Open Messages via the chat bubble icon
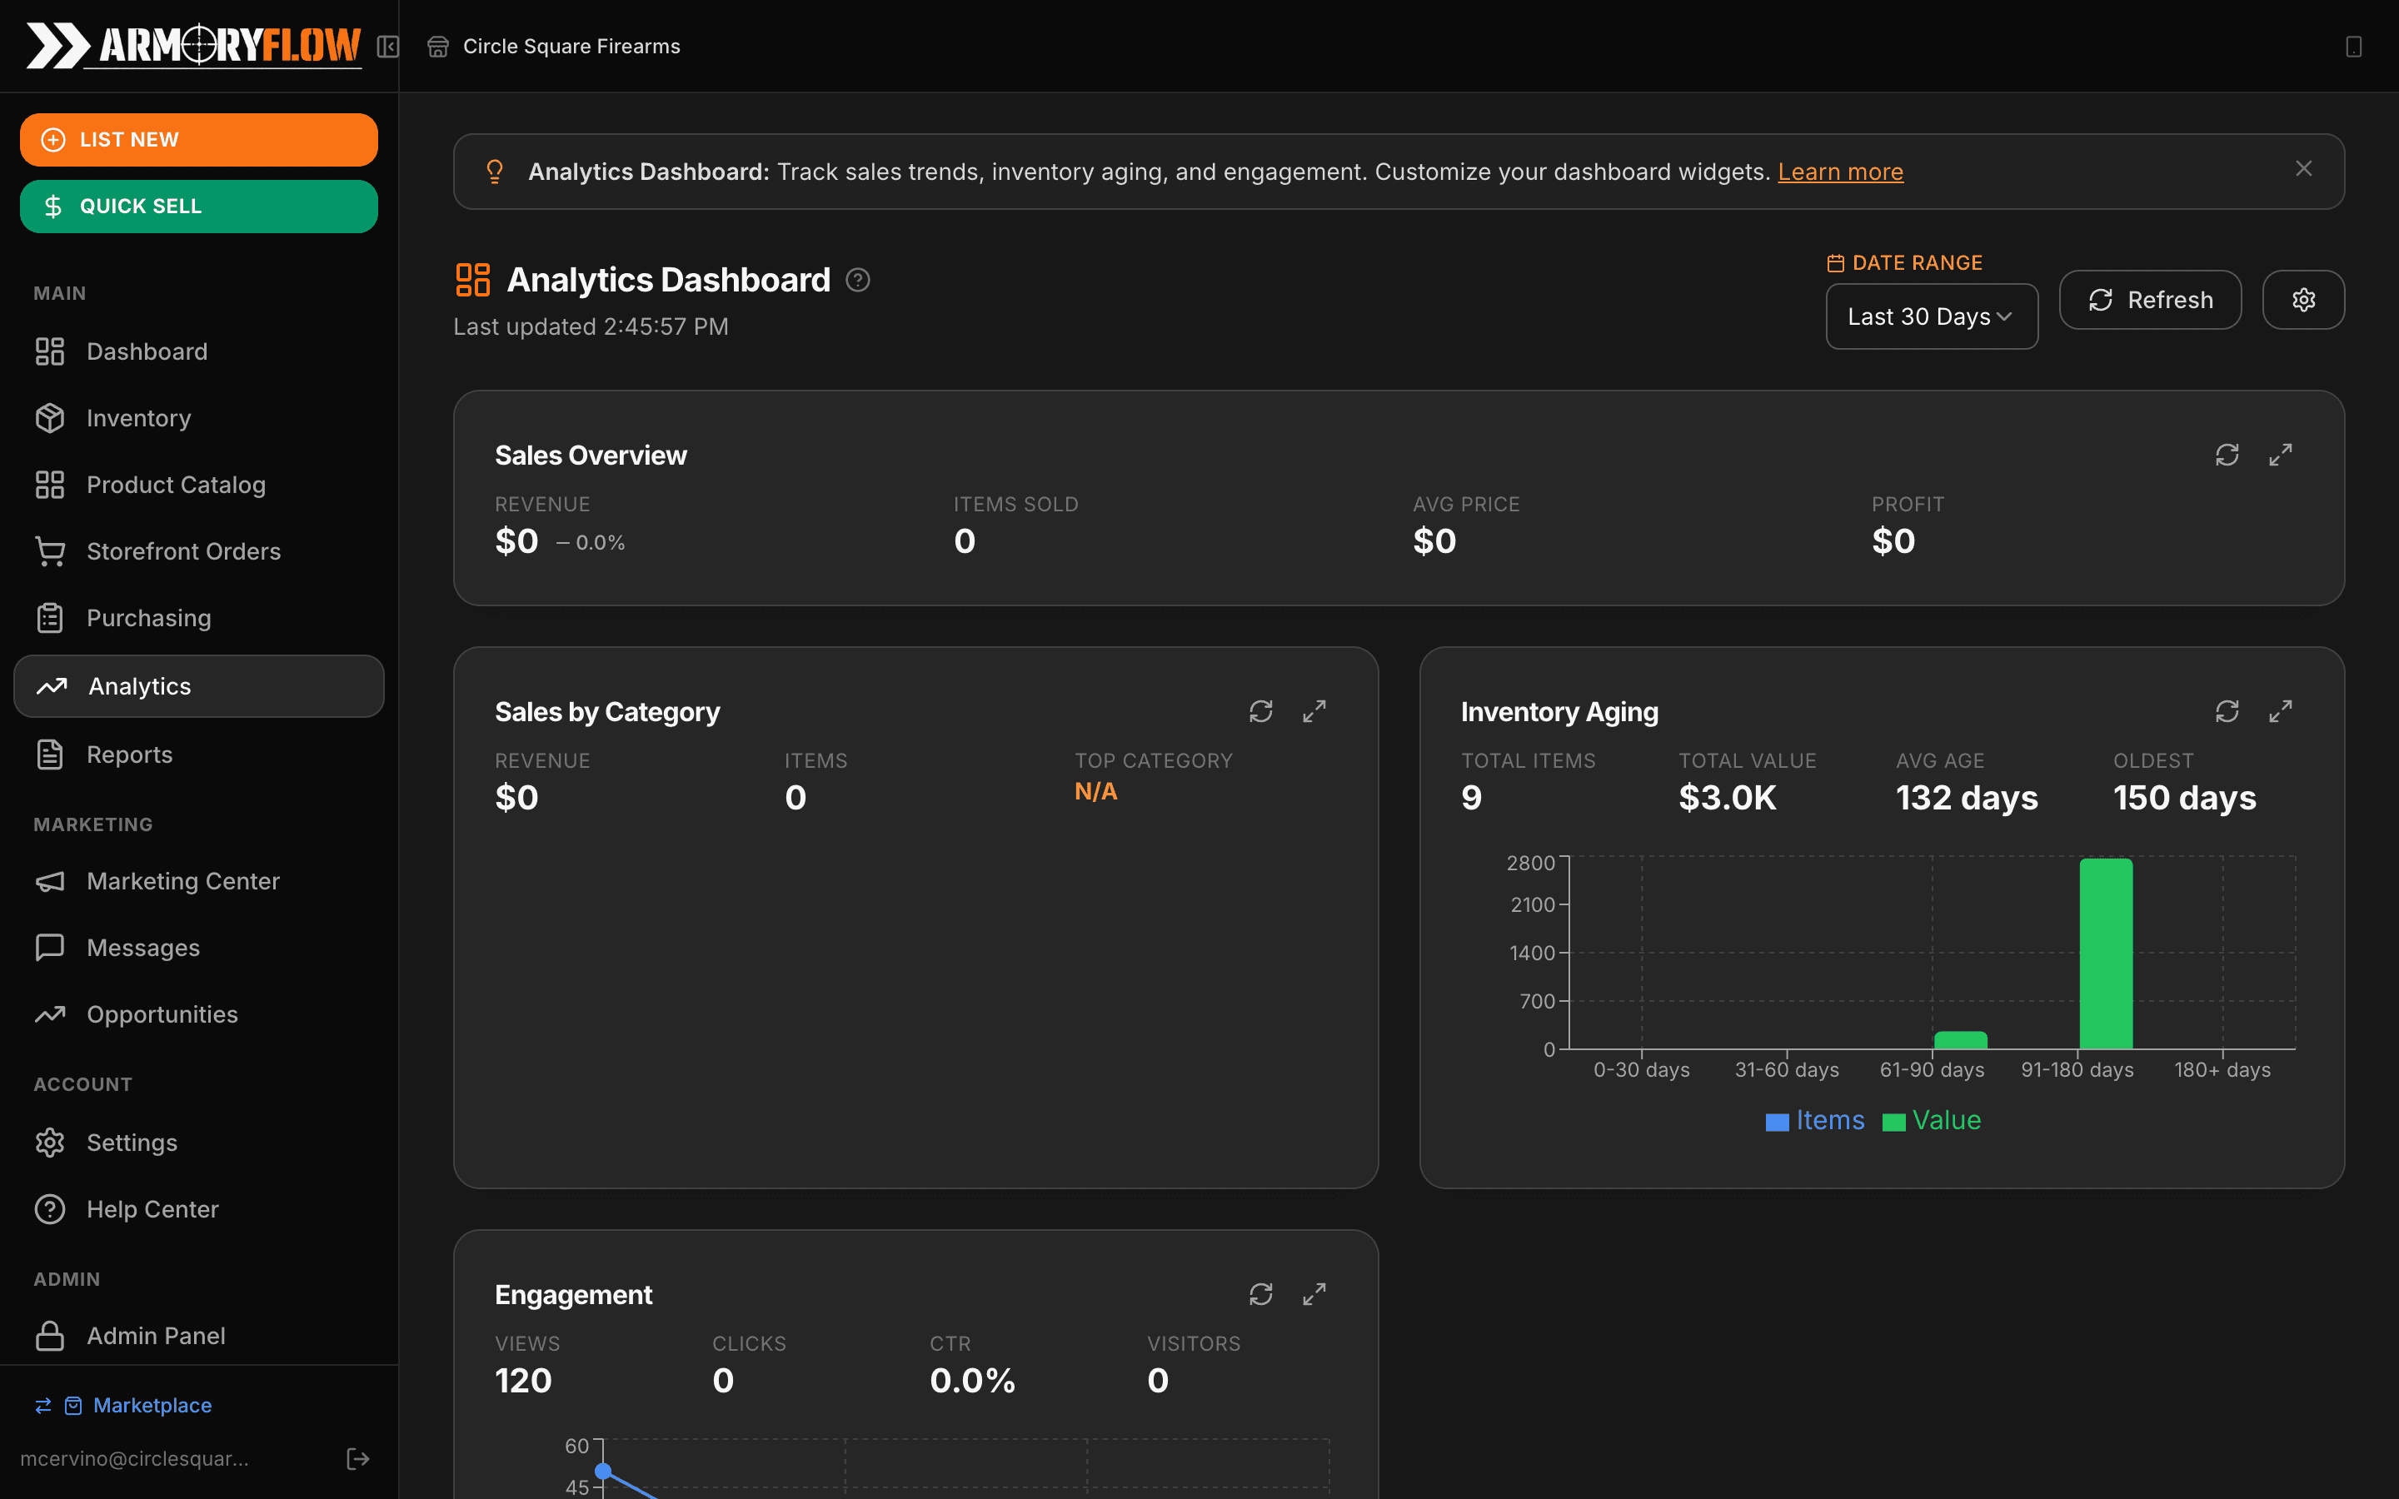 (x=51, y=947)
